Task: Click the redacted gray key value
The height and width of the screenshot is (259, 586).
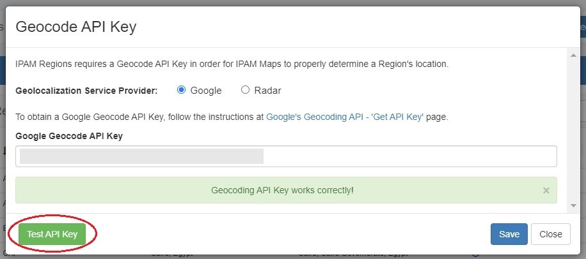Action: point(141,156)
